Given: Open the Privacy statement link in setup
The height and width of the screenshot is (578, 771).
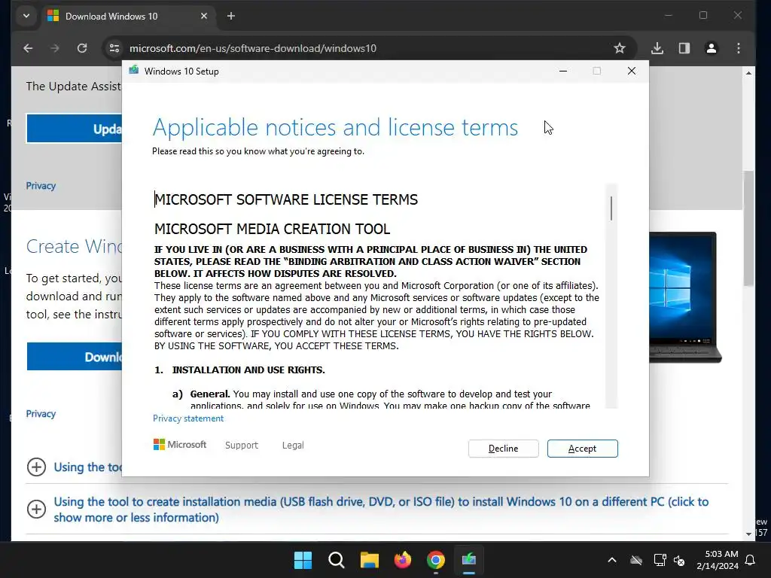Looking at the screenshot, I should click(187, 418).
